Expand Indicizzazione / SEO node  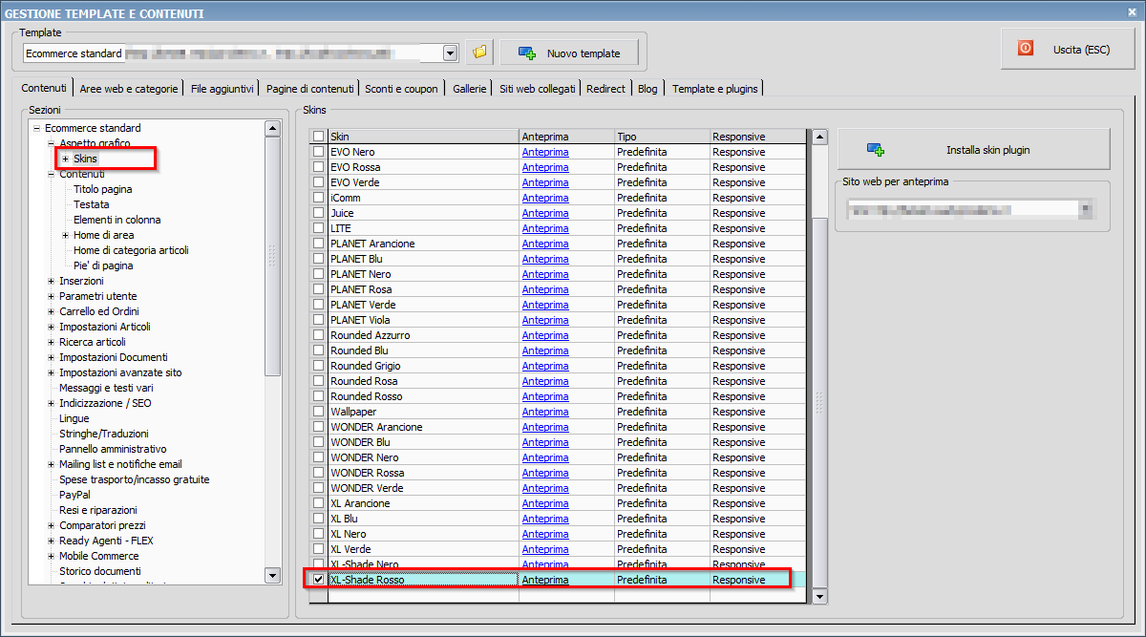point(51,403)
